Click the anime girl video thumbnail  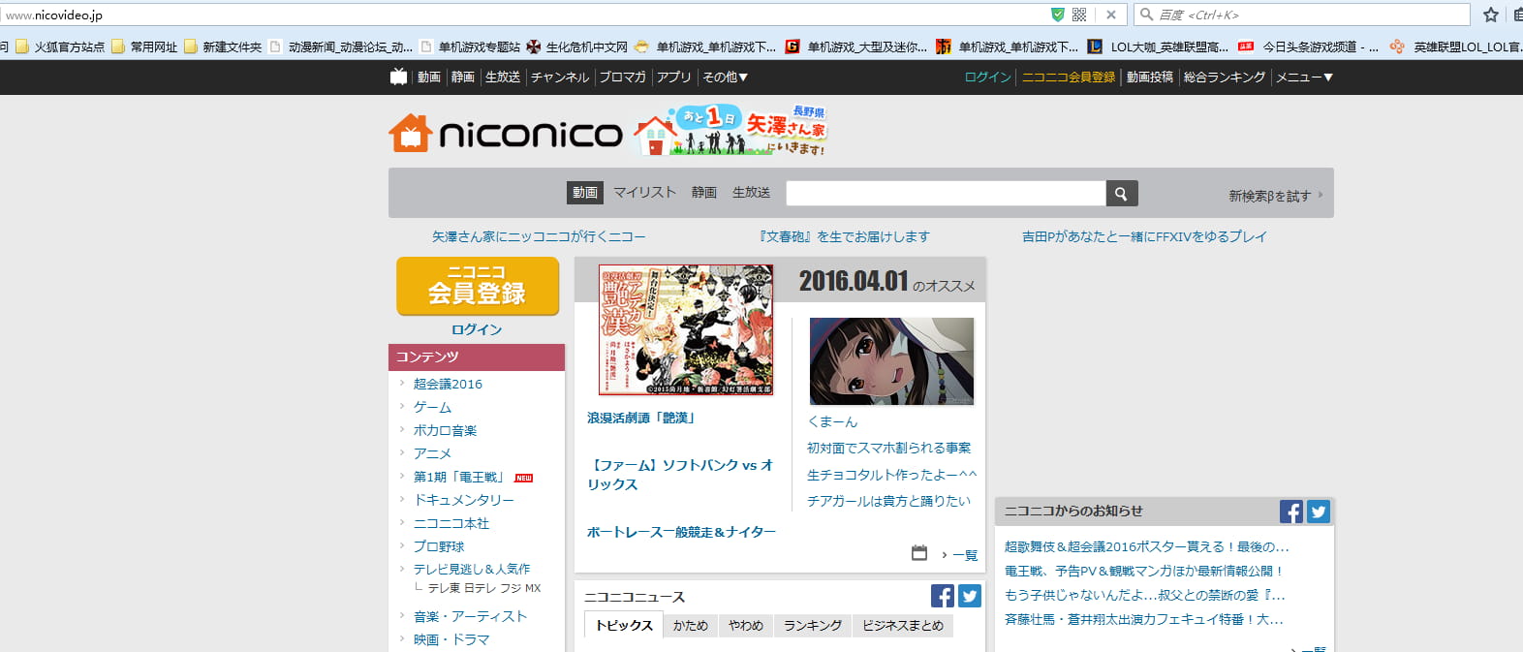[x=891, y=360]
